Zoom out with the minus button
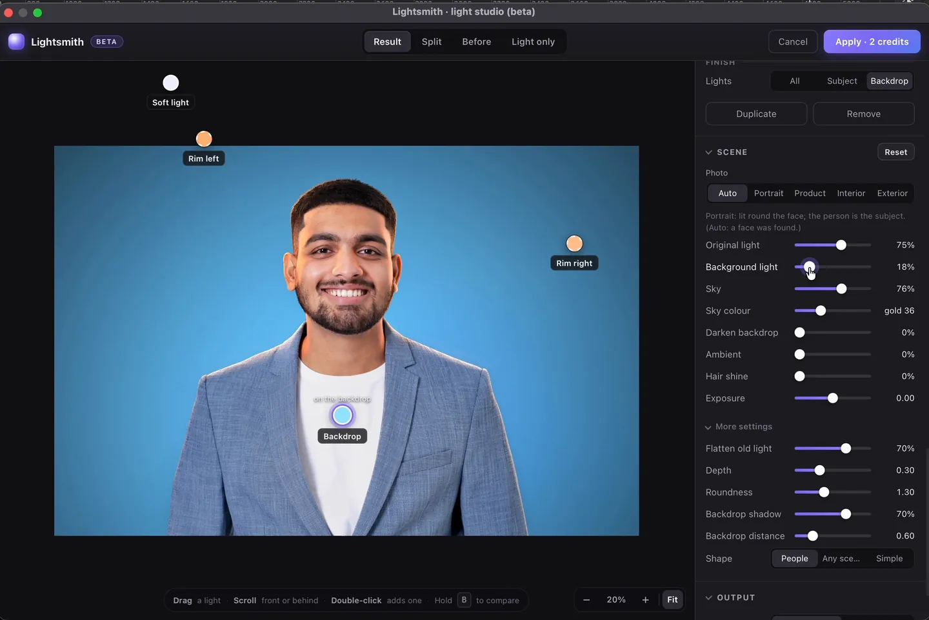Viewport: 929px width, 620px height. [586, 600]
